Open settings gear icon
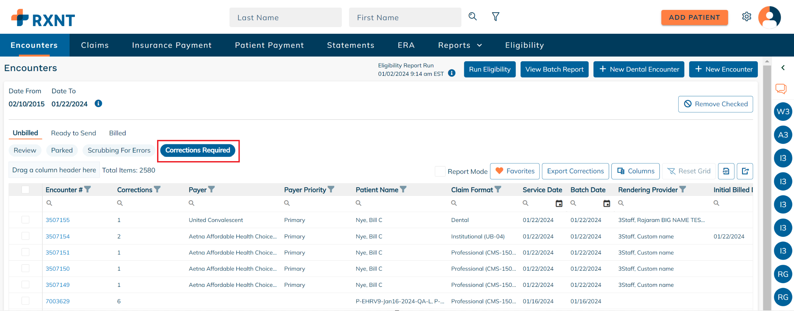The image size is (794, 311). 746,17
